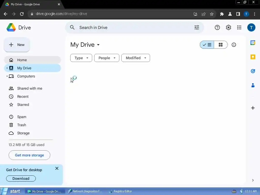Open Computers in the sidebar

32,76
